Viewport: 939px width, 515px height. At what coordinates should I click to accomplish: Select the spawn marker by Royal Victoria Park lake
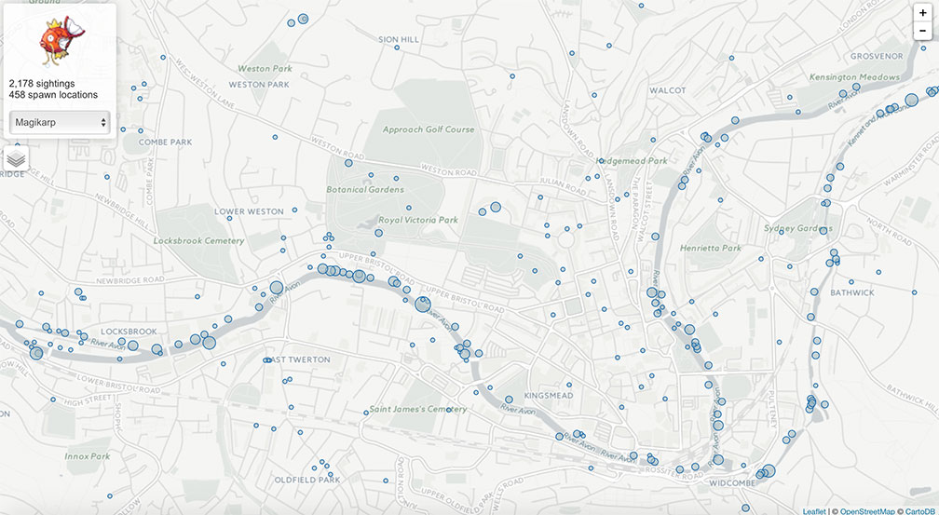(x=378, y=233)
